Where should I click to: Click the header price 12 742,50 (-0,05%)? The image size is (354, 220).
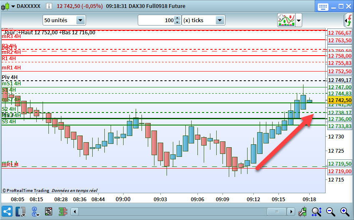(x=80, y=6)
